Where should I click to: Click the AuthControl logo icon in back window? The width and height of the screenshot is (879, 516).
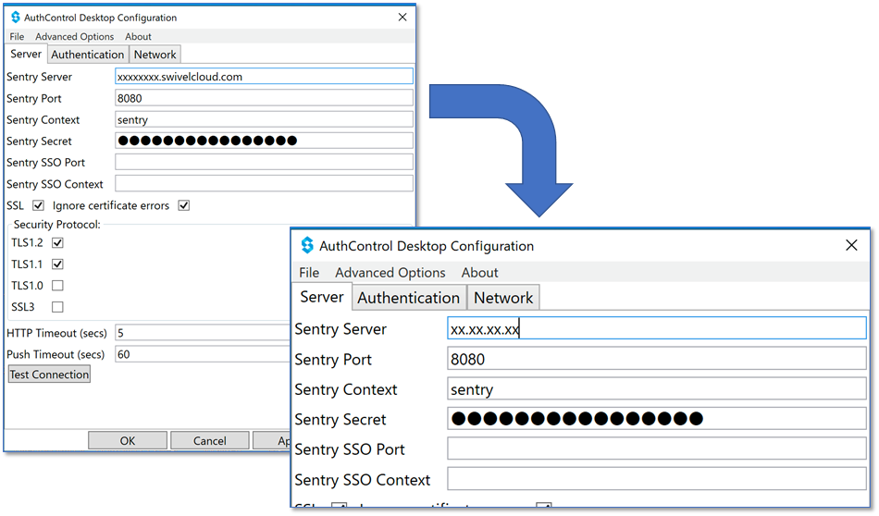(16, 18)
